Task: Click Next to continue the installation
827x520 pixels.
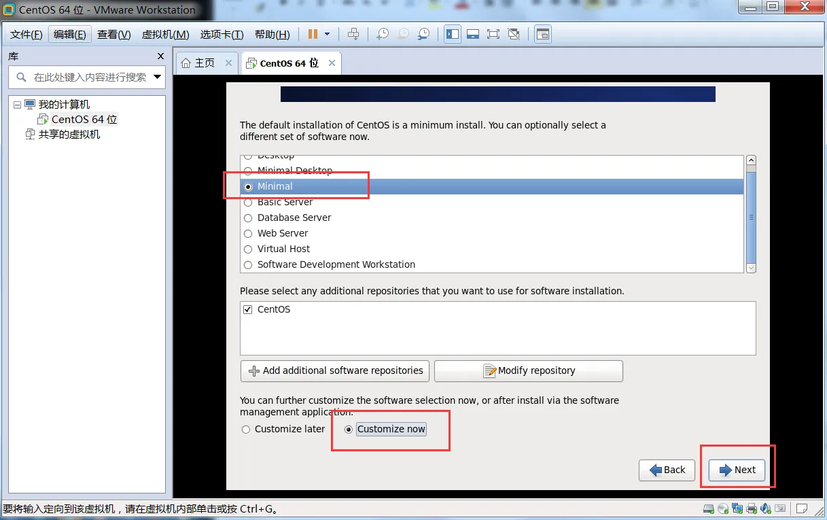Action: (737, 470)
